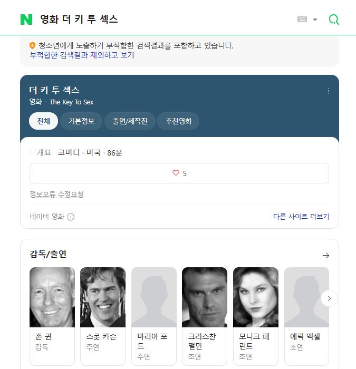
Task: Open the three-dot more options menu
Action: [x=329, y=91]
